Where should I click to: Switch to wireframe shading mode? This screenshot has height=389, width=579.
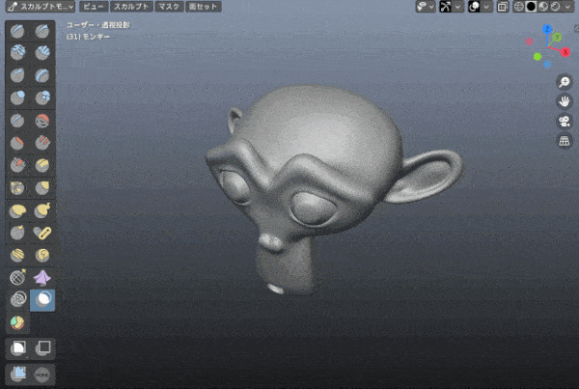point(519,7)
